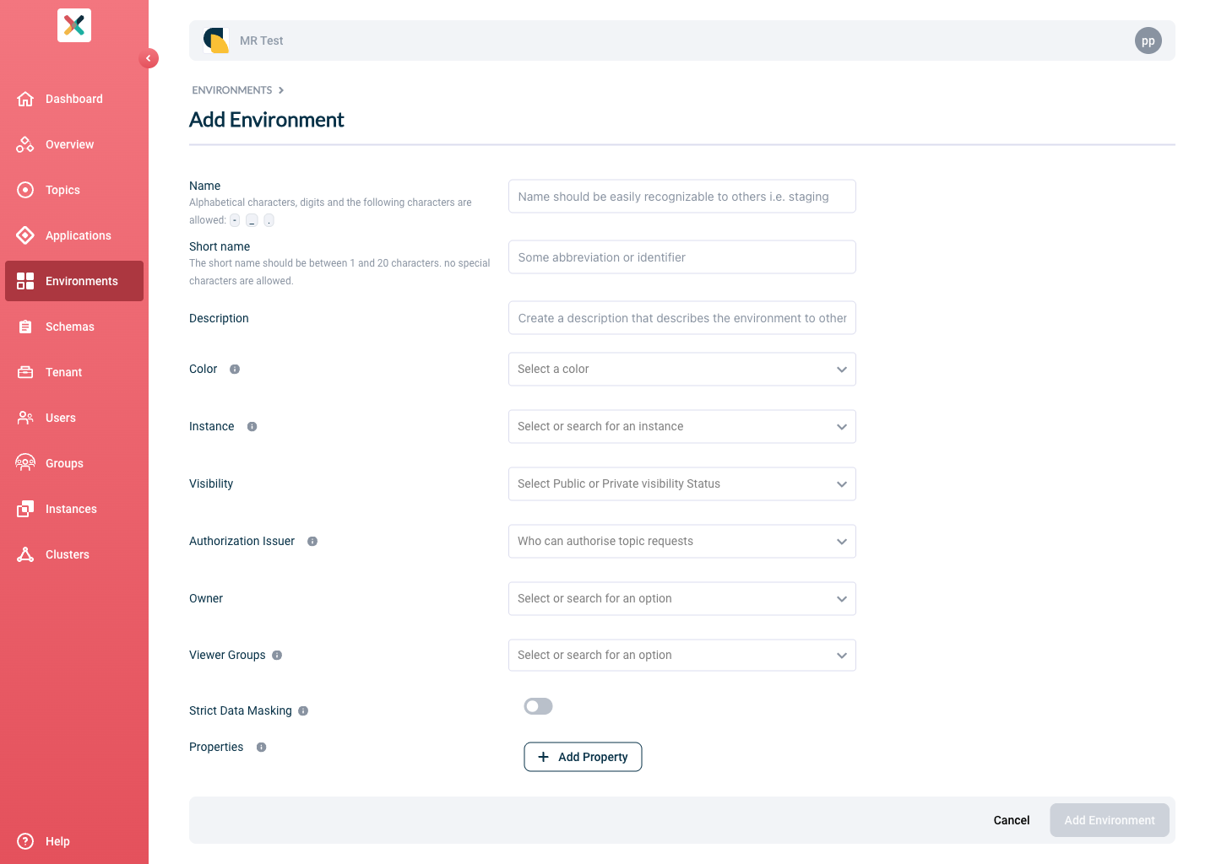The image size is (1216, 864).
Task: Collapse the sidebar with the arrow button
Action: coord(149,58)
